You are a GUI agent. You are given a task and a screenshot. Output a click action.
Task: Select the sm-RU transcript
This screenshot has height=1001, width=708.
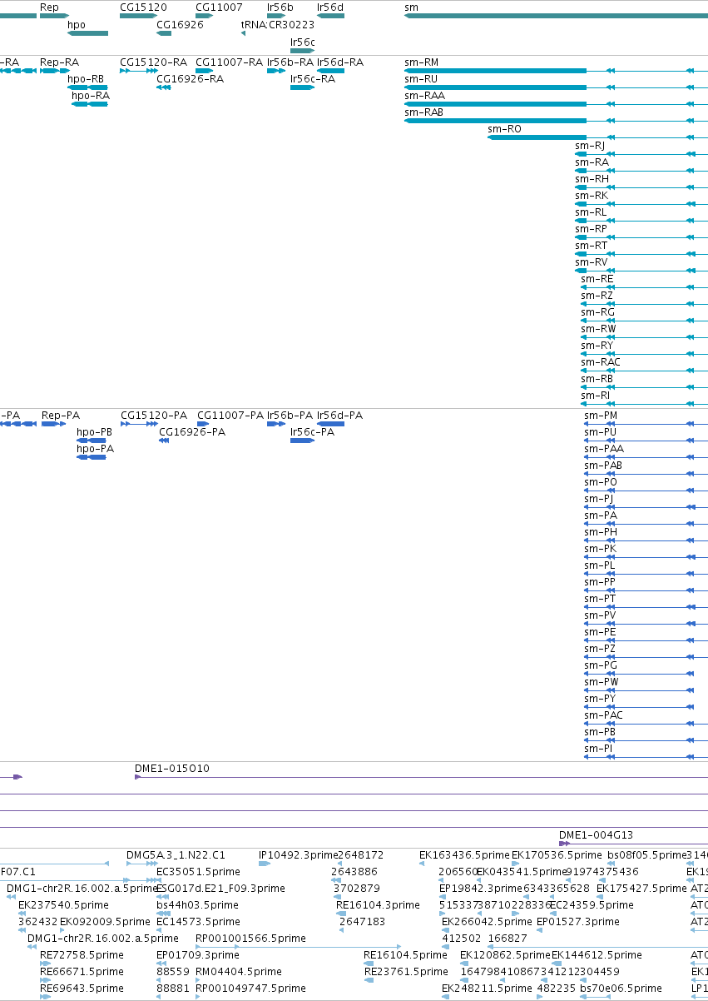[556, 87]
